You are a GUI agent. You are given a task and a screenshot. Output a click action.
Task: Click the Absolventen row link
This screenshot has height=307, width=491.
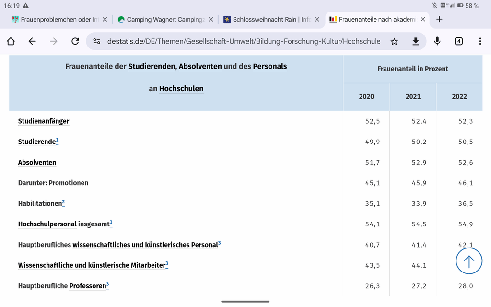coord(37,162)
